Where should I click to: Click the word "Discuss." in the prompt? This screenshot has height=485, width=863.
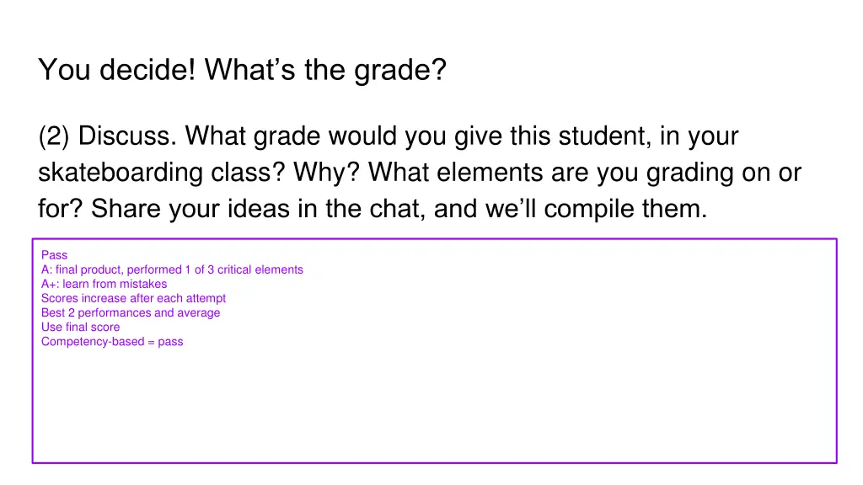pos(127,136)
